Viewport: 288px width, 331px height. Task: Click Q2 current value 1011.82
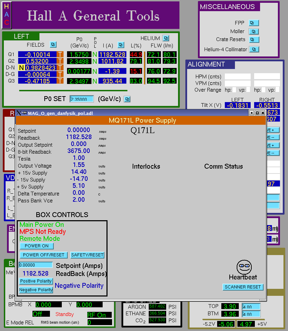112,61
